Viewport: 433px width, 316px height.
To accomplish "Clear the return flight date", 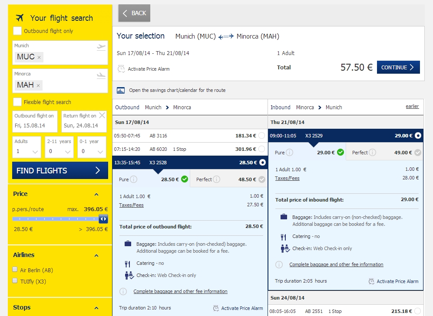I will click(x=102, y=115).
